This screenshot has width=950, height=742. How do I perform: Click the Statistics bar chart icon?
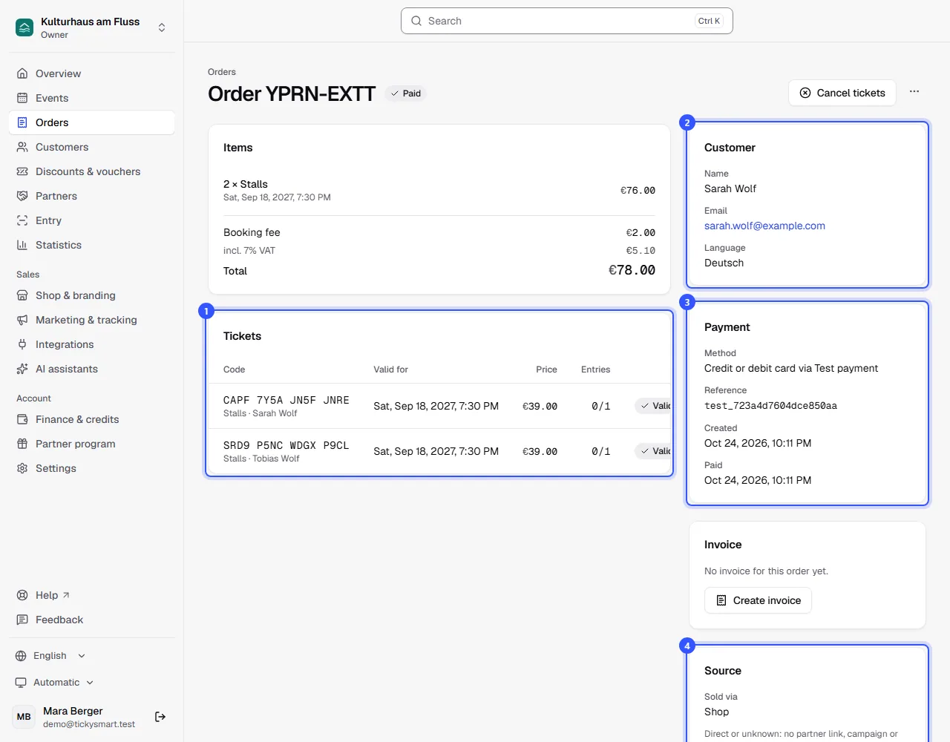(x=22, y=245)
